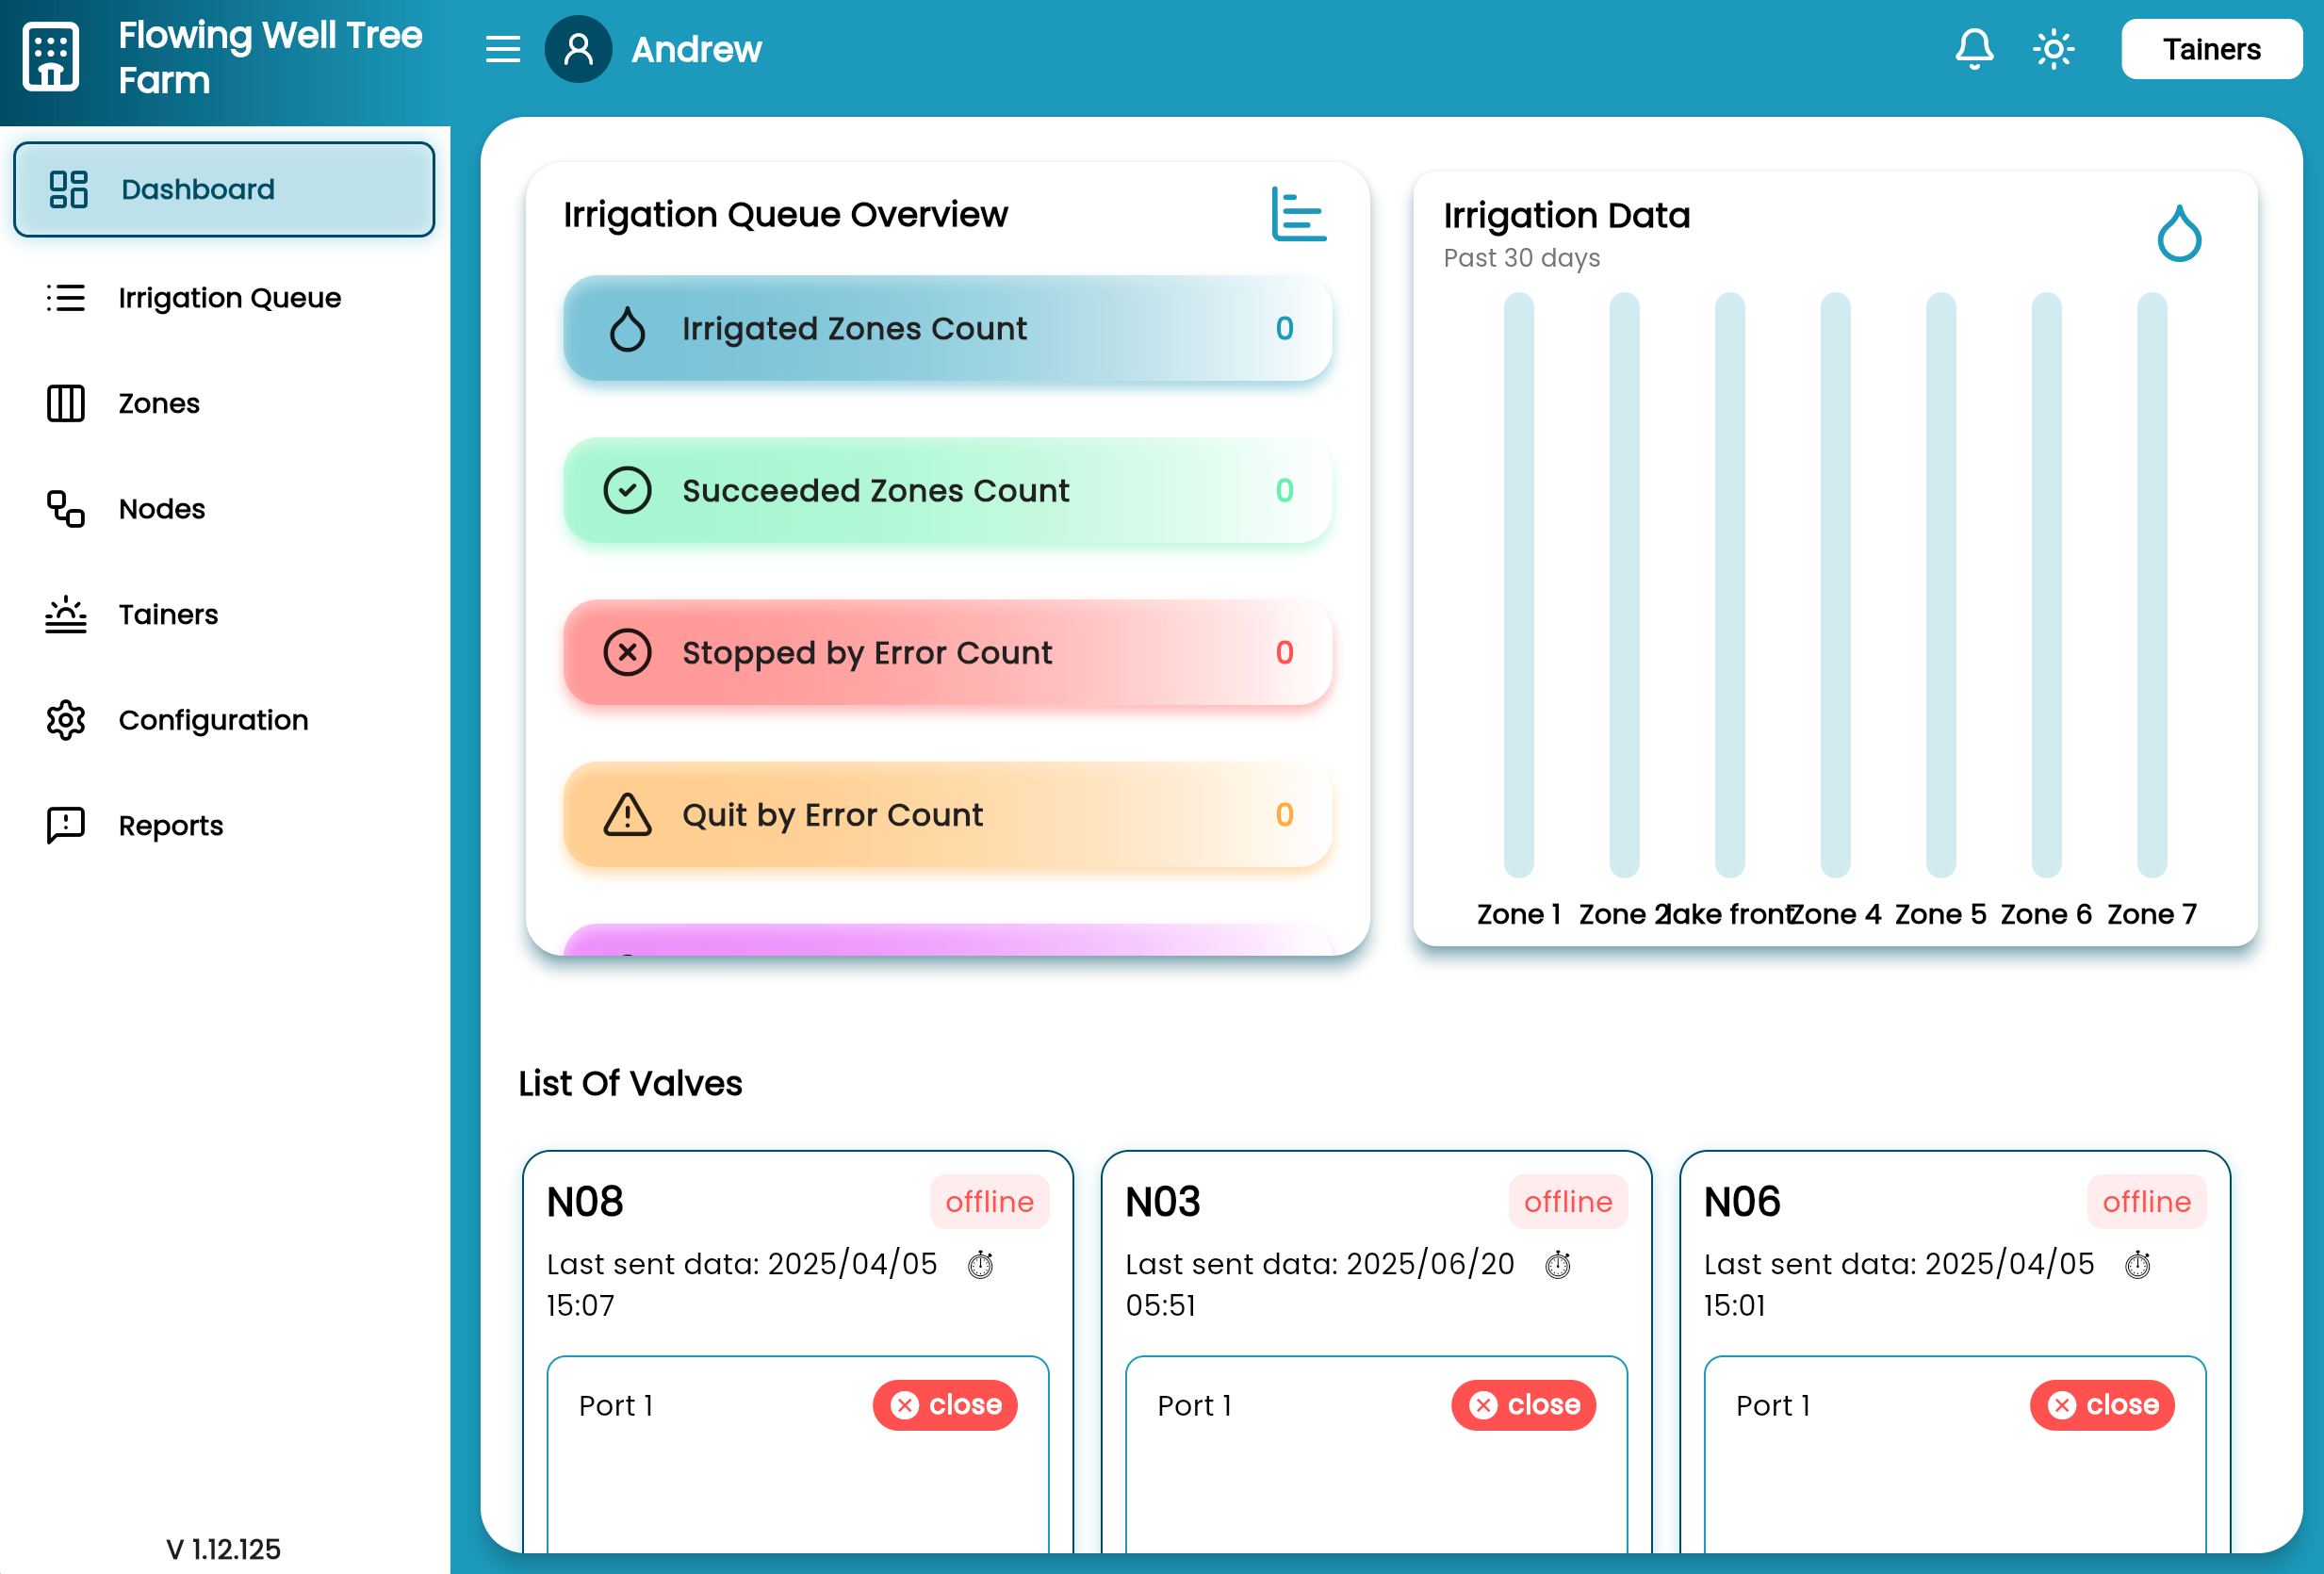
Task: Click the water drop icon in Irrigation Data
Action: (2178, 235)
